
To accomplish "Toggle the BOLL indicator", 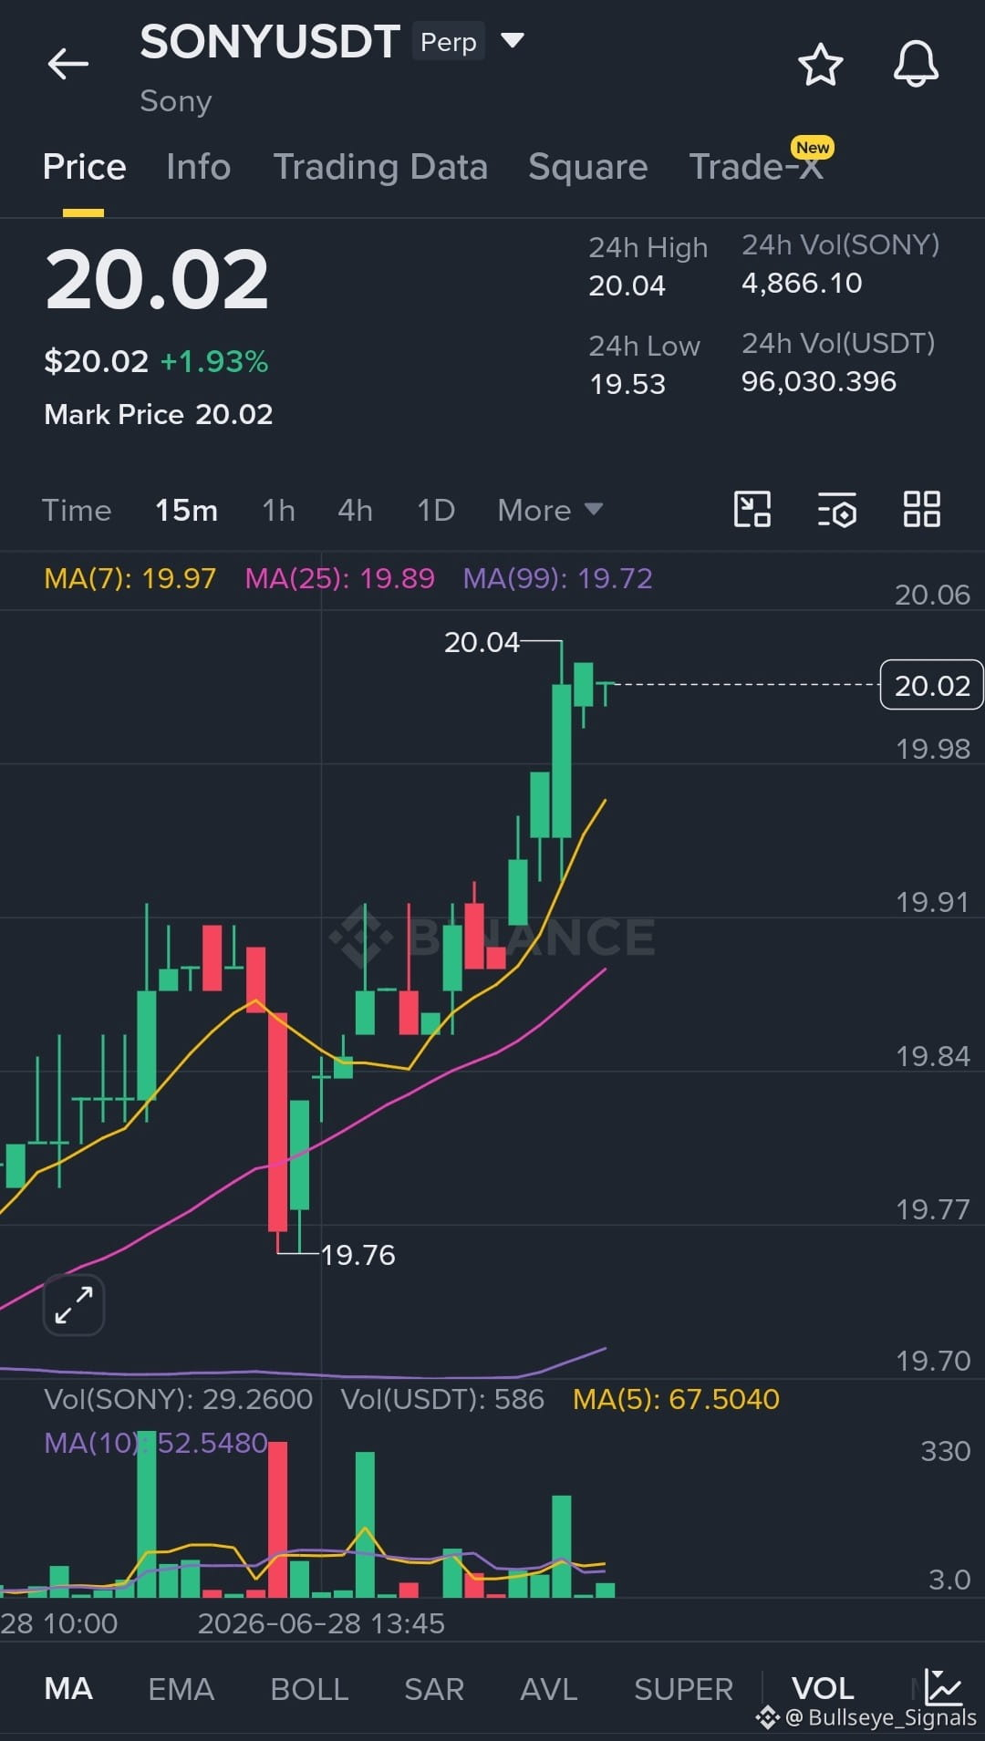I will coord(309,1689).
